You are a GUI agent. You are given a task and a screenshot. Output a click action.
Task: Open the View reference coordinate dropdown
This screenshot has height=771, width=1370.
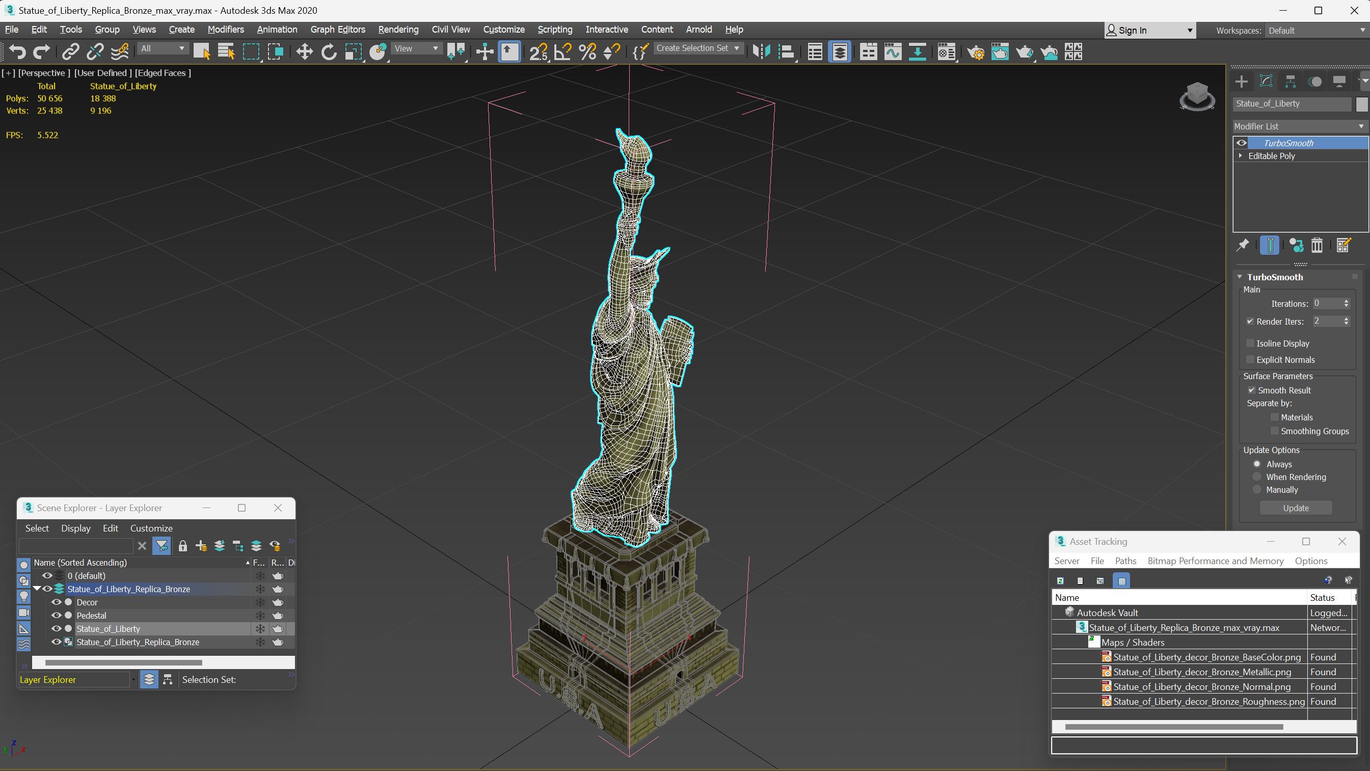coord(416,48)
